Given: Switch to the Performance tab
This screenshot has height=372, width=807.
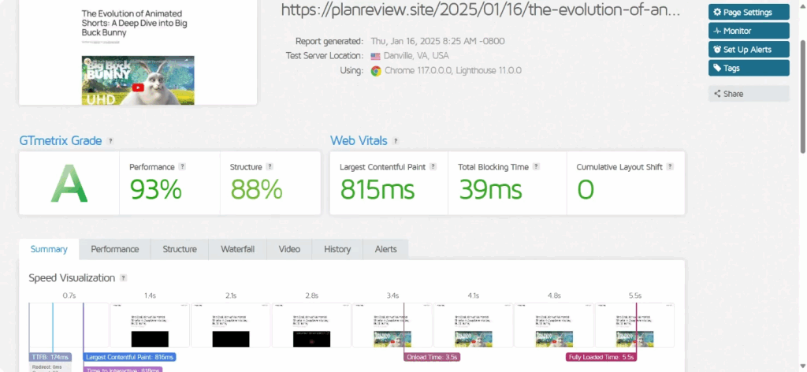Looking at the screenshot, I should 114,249.
